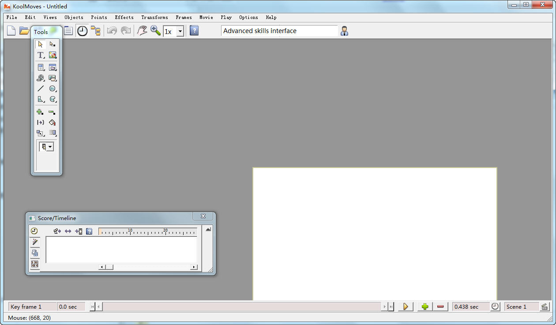
Task: Open the blue help question mark icon
Action: [x=194, y=31]
